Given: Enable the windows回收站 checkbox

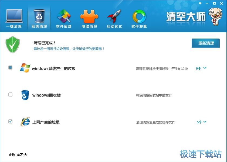Looking at the screenshot, I should pos(10,95).
